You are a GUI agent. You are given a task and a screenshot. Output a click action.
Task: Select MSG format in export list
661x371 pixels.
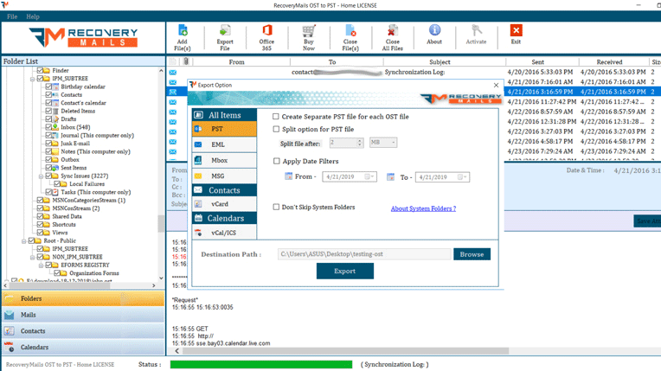click(x=224, y=176)
